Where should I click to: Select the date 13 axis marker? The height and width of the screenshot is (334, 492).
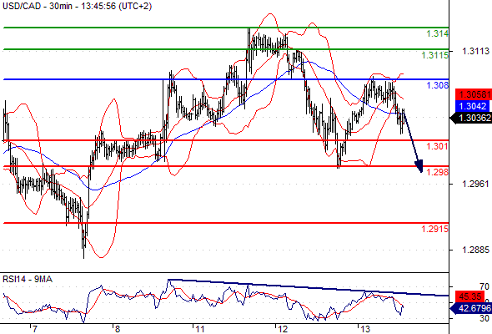(365, 329)
